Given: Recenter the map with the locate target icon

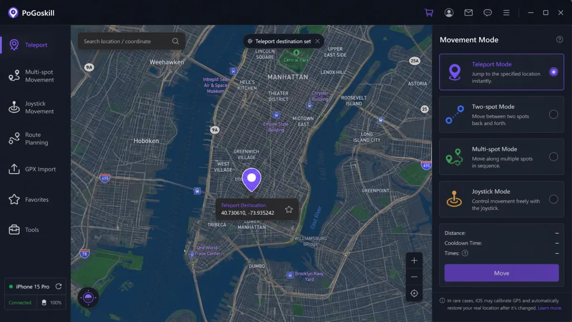Looking at the screenshot, I should [x=414, y=293].
